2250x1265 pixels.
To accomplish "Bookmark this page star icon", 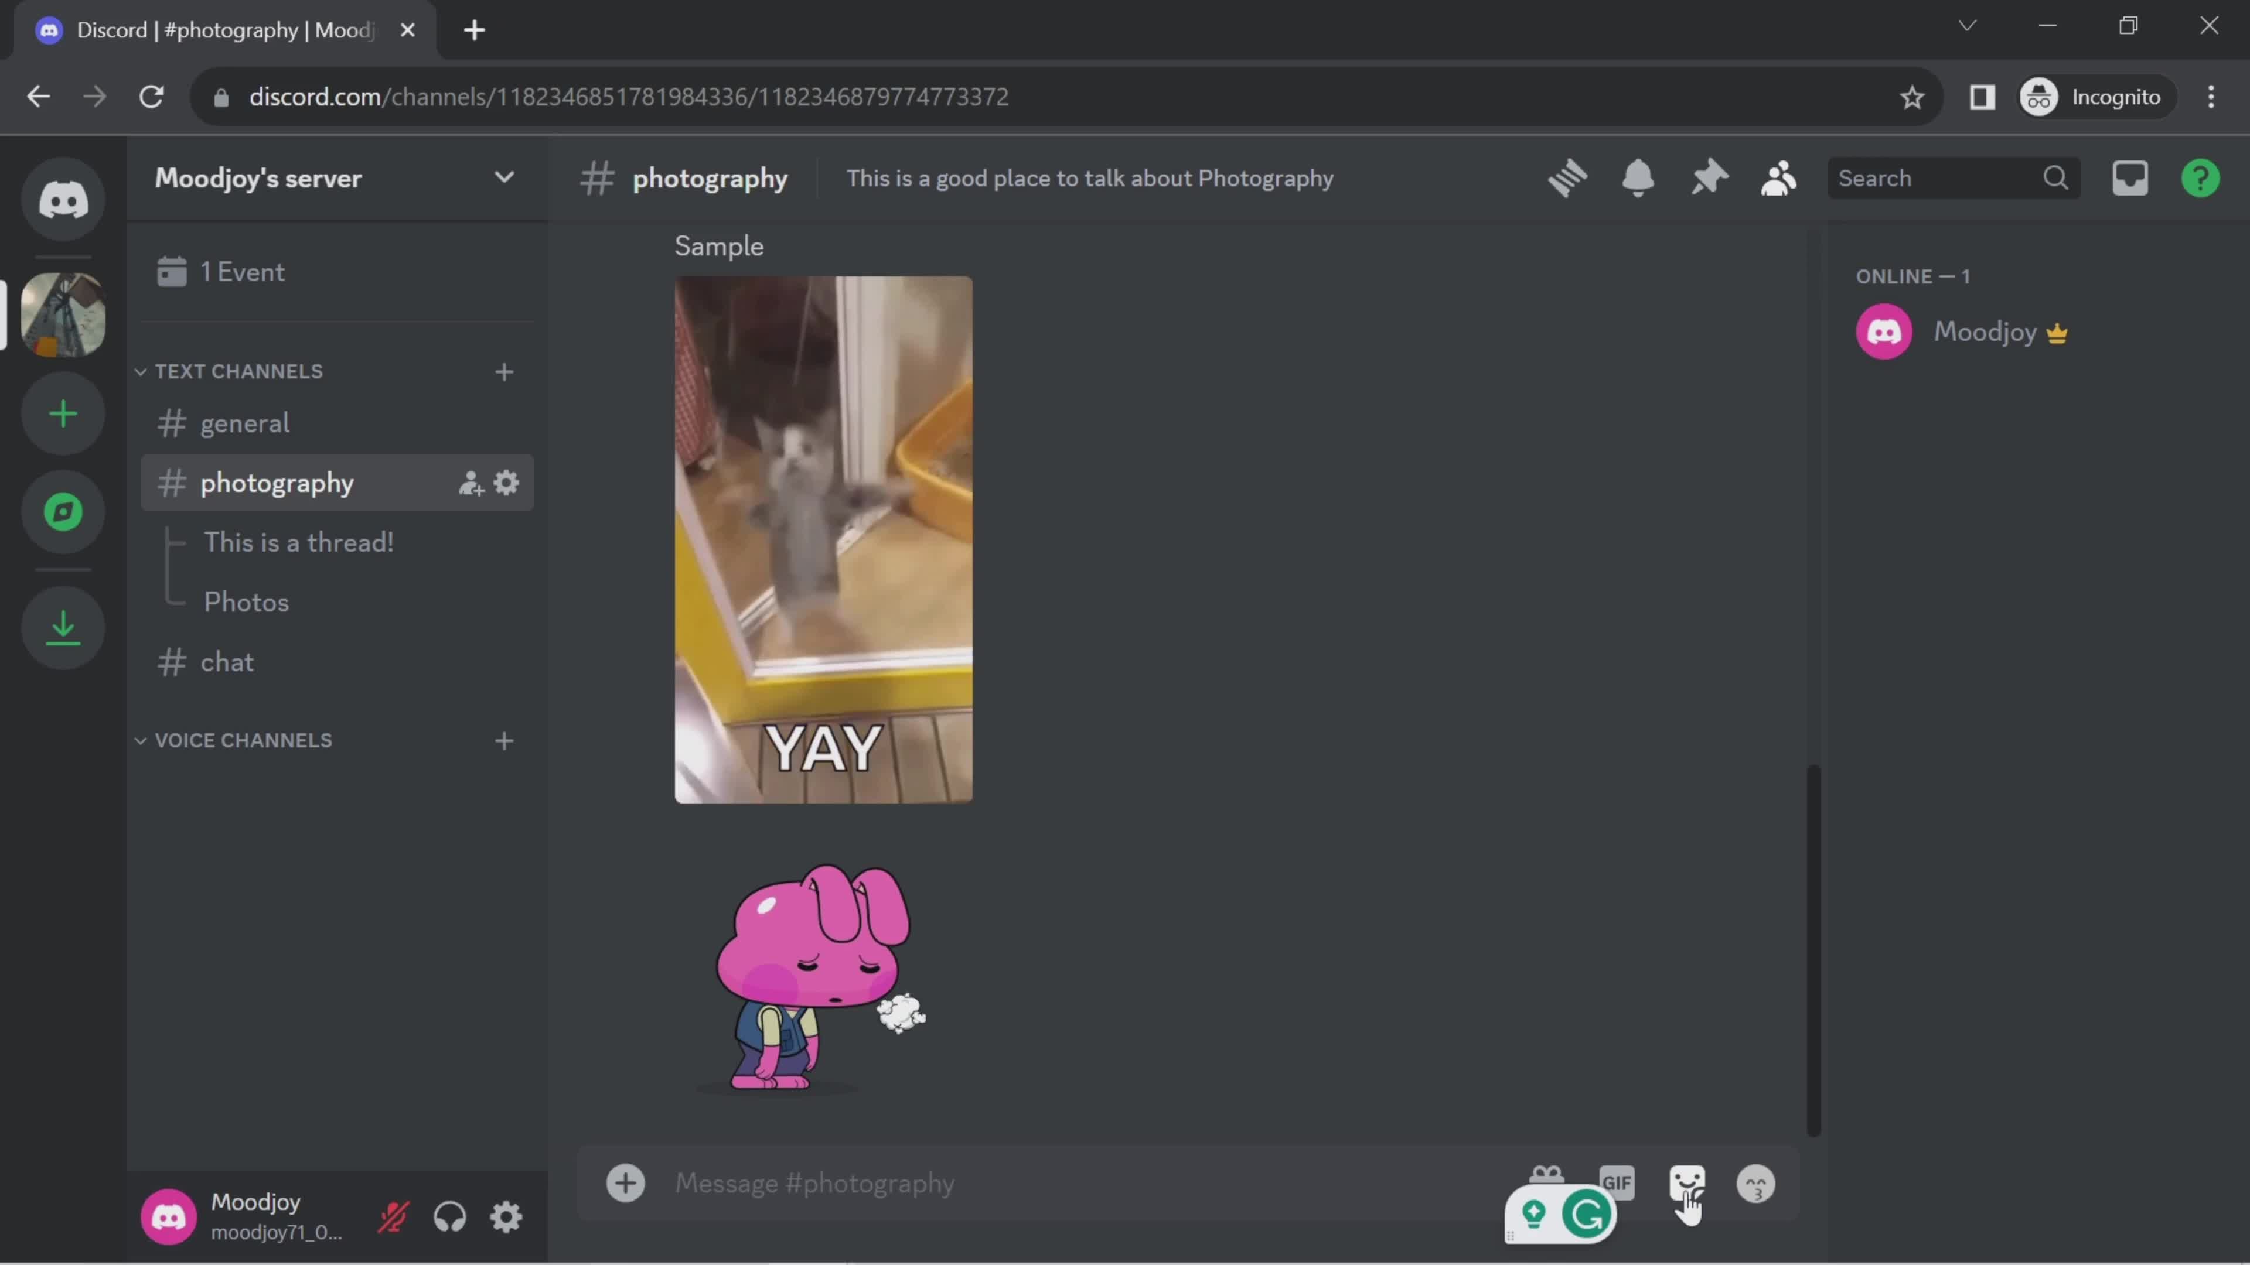I will click(1912, 97).
